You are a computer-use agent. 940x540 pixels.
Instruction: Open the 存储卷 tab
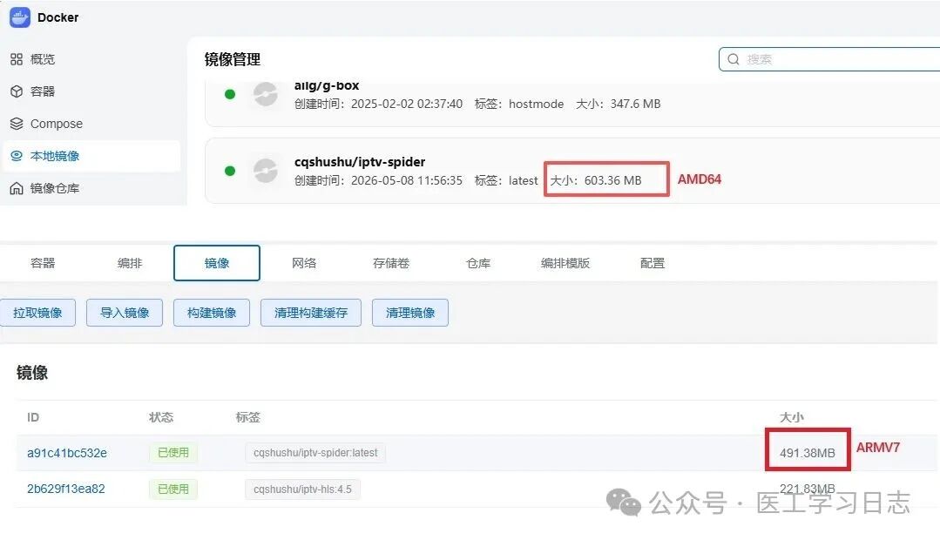point(391,263)
